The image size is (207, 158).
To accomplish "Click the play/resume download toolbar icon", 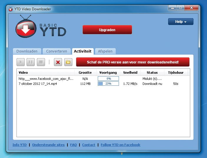I will 21,62.
